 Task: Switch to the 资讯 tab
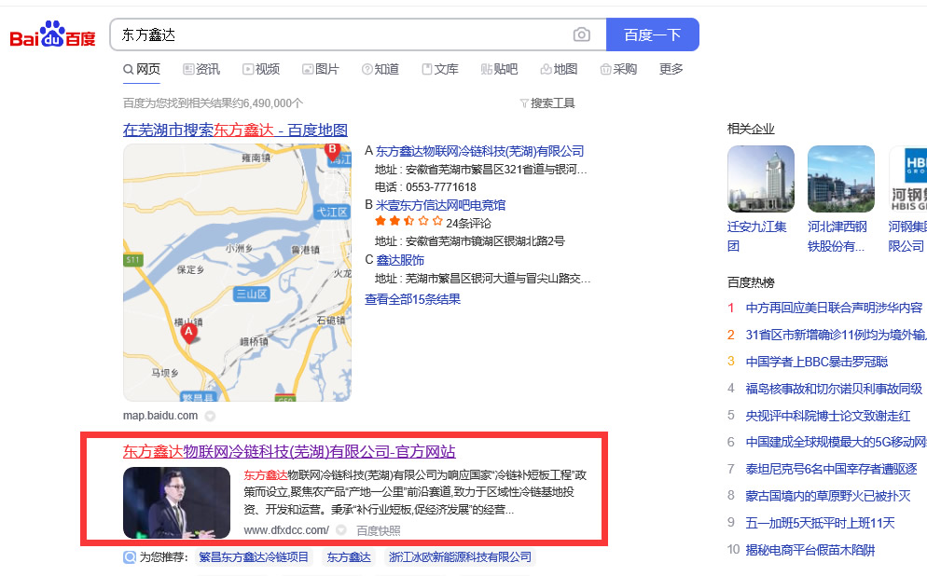[x=201, y=69]
